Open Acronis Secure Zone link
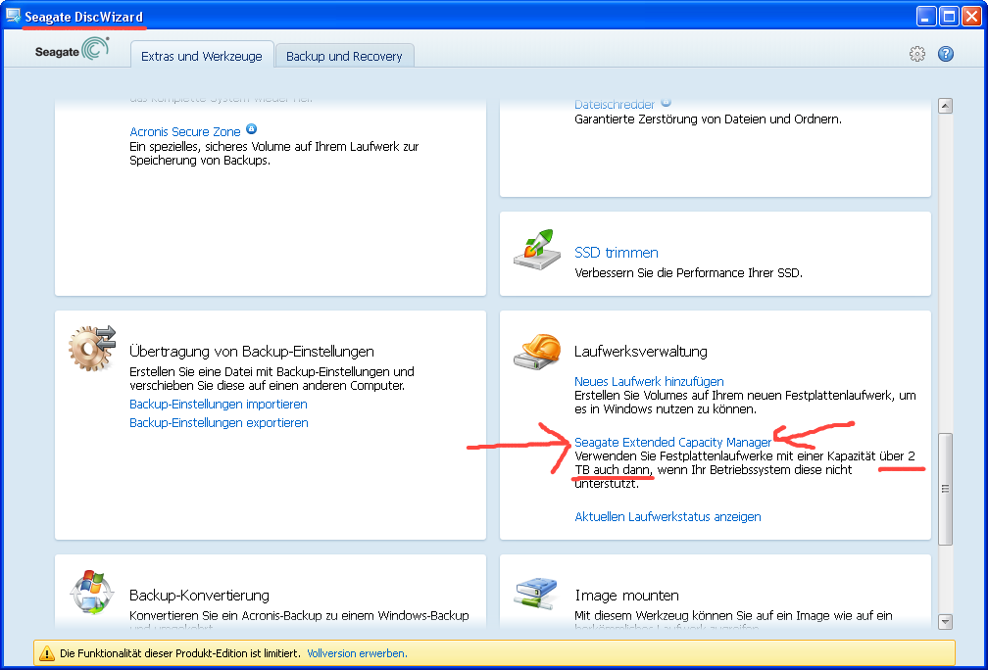Image resolution: width=988 pixels, height=670 pixels. [185, 131]
